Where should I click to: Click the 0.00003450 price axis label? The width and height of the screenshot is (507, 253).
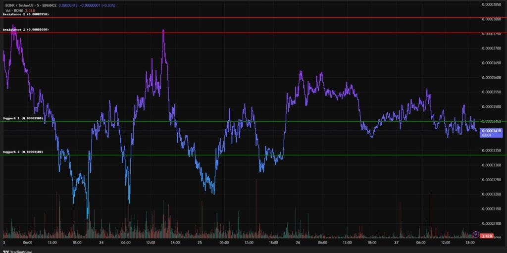(492, 121)
